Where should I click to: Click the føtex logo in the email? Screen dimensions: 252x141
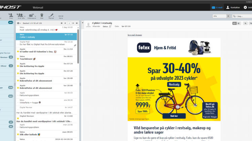(144, 48)
